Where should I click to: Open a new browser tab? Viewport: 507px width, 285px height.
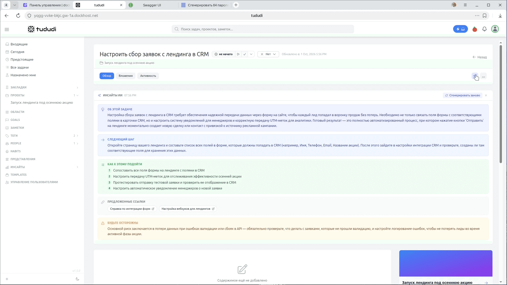236,5
